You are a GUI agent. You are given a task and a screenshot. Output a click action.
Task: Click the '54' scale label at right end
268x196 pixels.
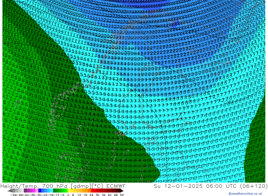tap(122, 195)
